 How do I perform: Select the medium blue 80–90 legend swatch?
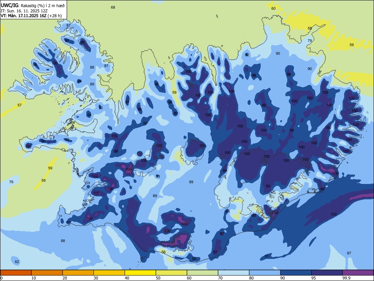[265, 273]
